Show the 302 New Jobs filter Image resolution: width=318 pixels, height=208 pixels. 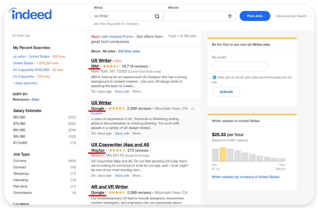coord(129,51)
